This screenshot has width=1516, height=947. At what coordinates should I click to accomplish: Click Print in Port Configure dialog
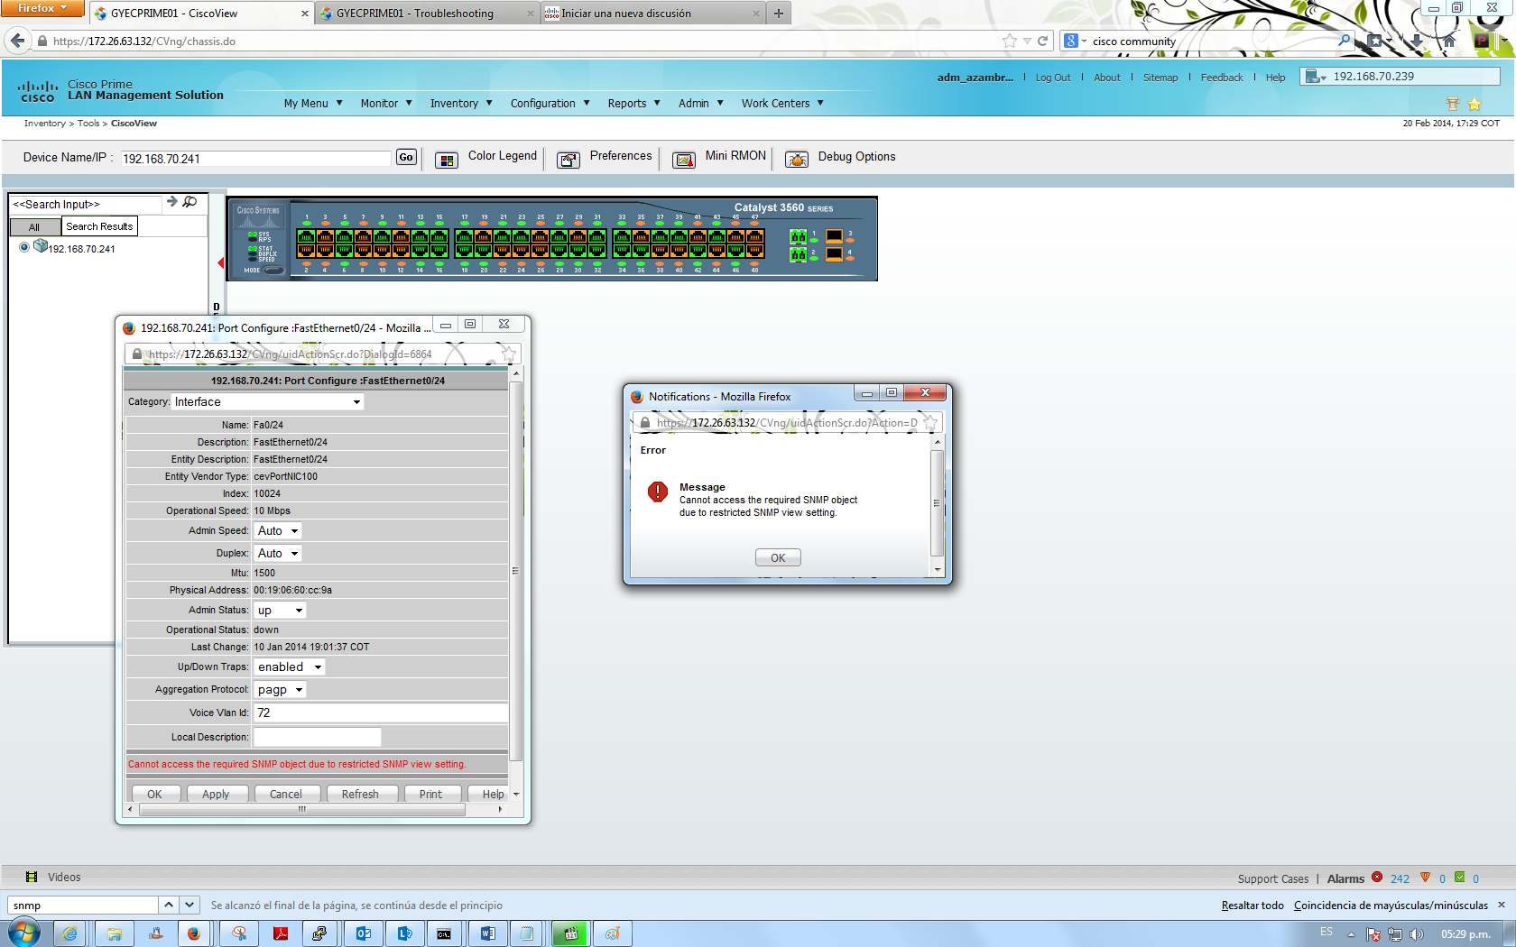coord(430,795)
